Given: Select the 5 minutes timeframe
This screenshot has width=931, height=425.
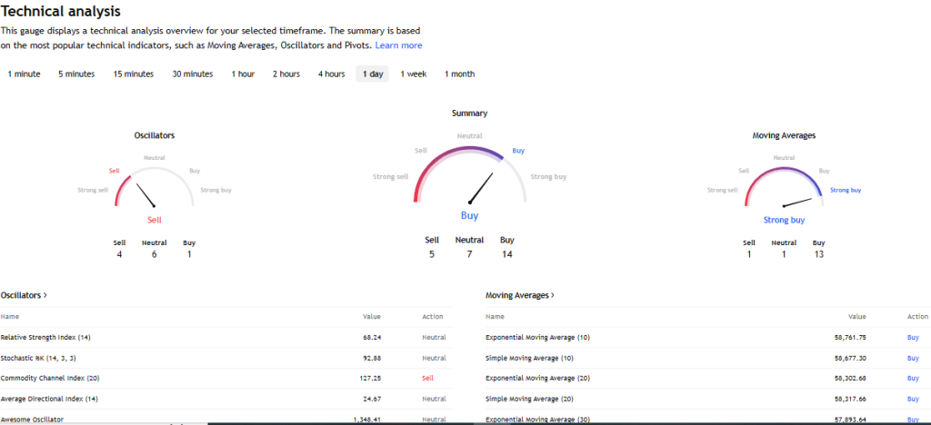Looking at the screenshot, I should (76, 74).
